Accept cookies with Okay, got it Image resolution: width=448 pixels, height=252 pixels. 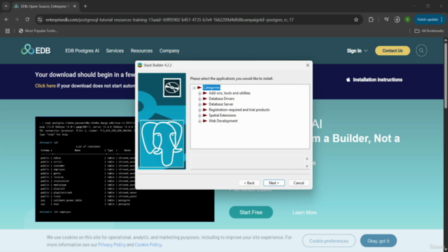378,241
